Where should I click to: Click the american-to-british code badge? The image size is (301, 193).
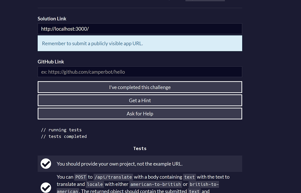click(x=155, y=184)
